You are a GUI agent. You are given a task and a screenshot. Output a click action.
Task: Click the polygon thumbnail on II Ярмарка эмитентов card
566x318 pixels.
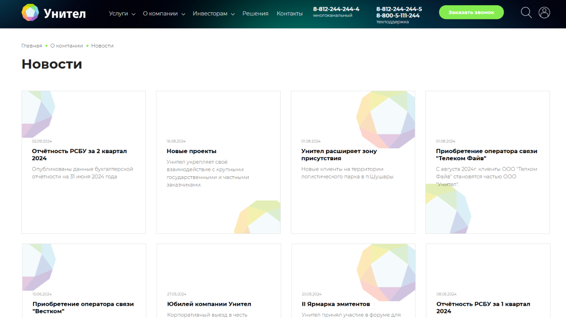385,272
